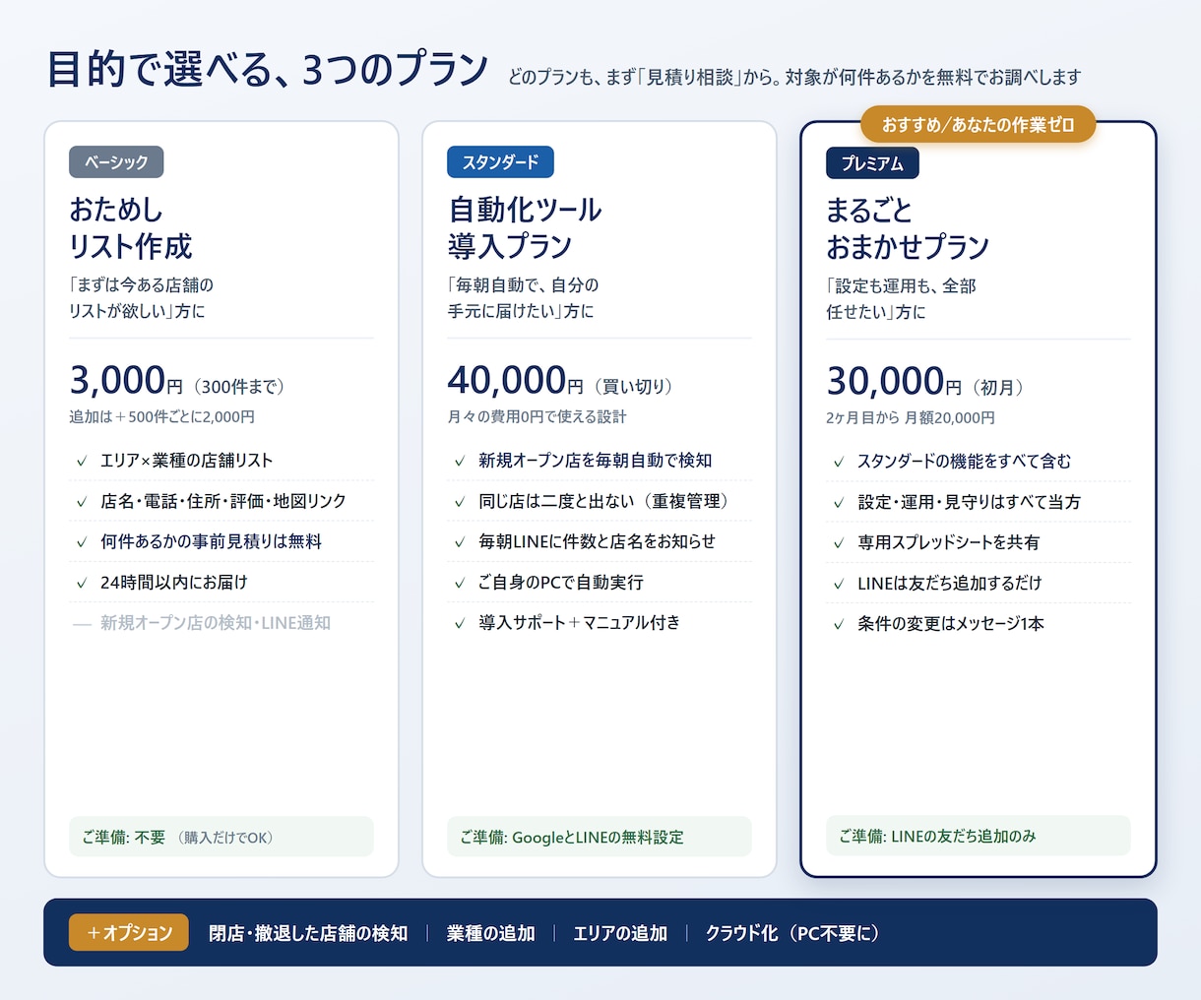Image resolution: width=1201 pixels, height=1000 pixels.
Task: Click the text 導入サポート＋マニュアル付き
Action: tap(580, 623)
